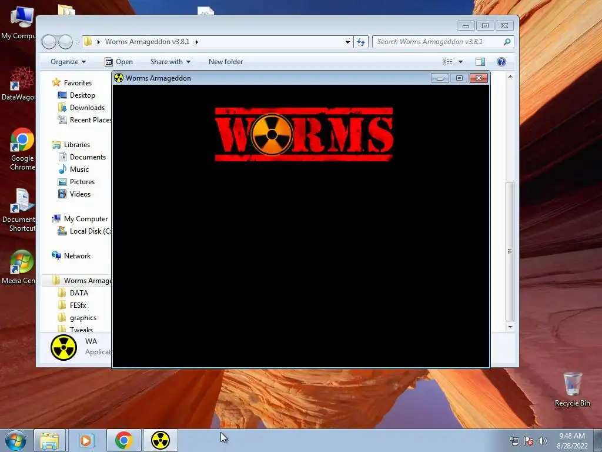The height and width of the screenshot is (452, 602).
Task: Select Media Center desktop shortcut
Action: point(18,267)
